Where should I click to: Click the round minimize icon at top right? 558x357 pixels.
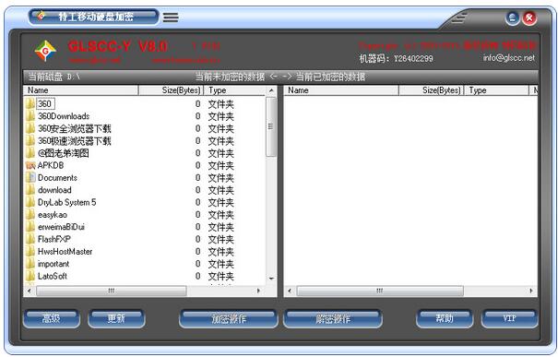[x=513, y=18]
